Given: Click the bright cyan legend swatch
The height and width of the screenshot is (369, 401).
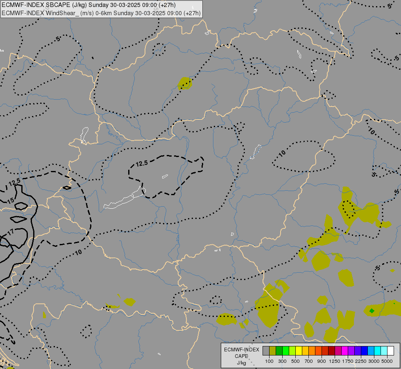Looking at the screenshot, I should coord(378,351).
